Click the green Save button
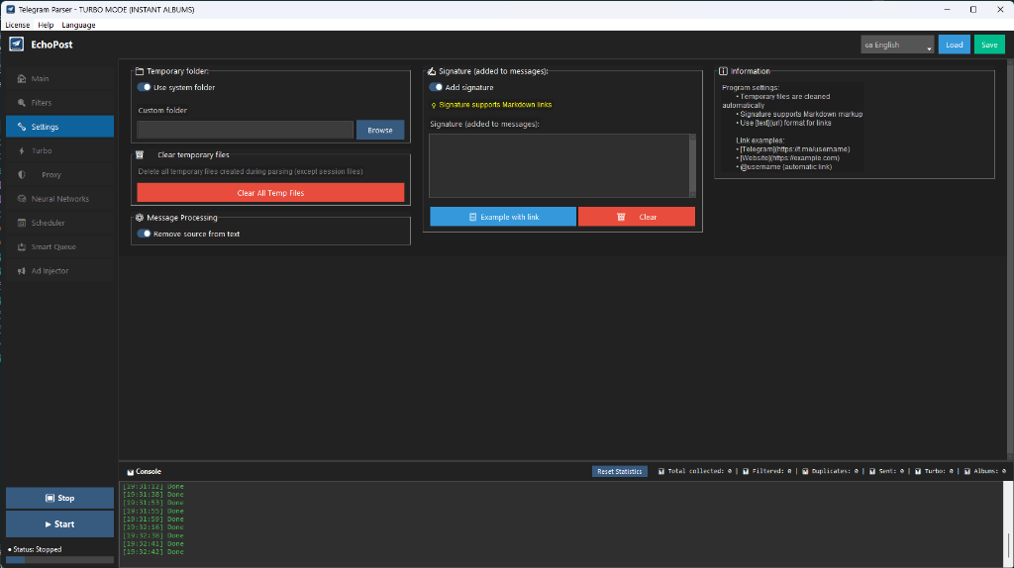The width and height of the screenshot is (1014, 568). point(989,45)
